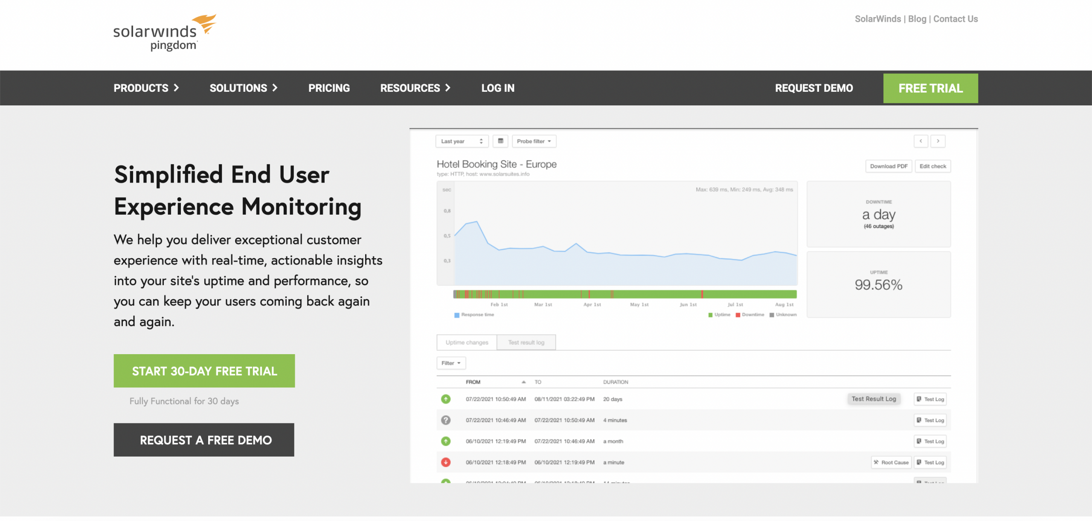Click the Hotel Booking Site - Europe title

click(x=497, y=164)
